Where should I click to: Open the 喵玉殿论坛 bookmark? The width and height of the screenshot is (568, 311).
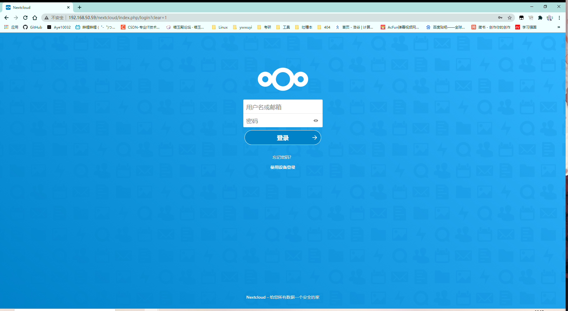coord(185,27)
